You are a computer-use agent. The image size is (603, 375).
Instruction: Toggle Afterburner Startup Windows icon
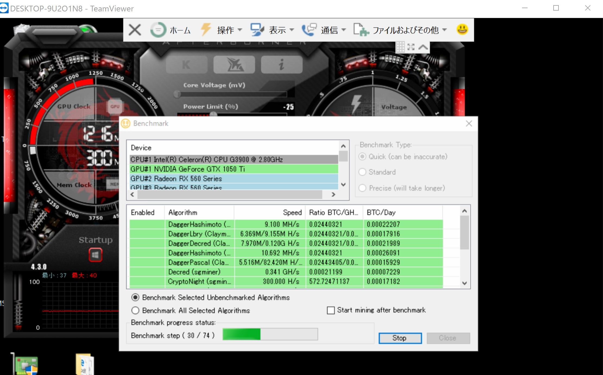[x=95, y=255]
